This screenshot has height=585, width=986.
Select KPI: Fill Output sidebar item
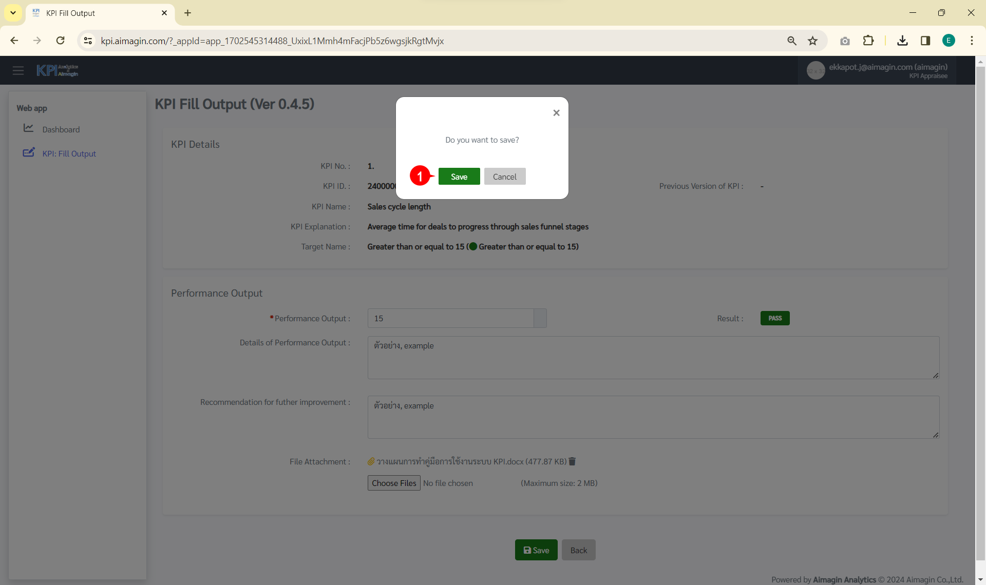(69, 153)
